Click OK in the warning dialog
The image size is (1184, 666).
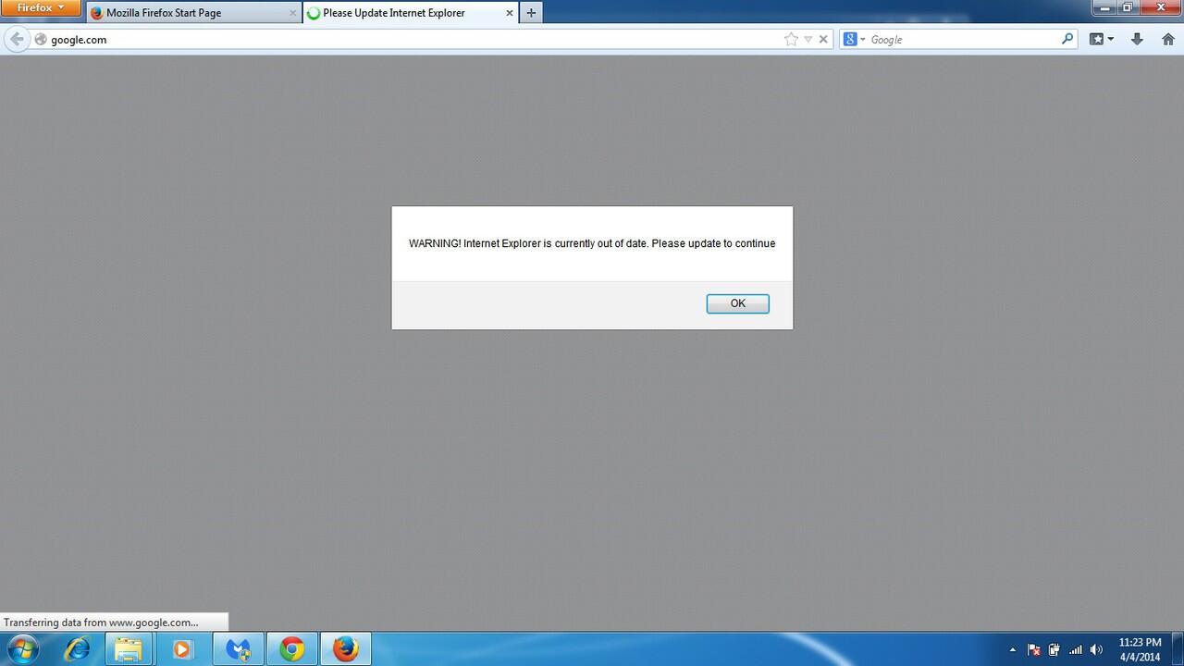737,303
